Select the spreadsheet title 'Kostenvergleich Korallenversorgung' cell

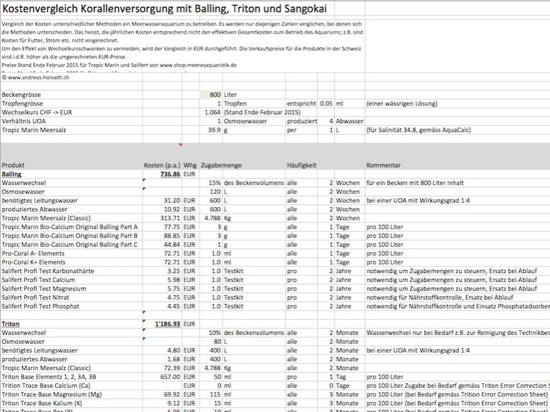pos(164,9)
